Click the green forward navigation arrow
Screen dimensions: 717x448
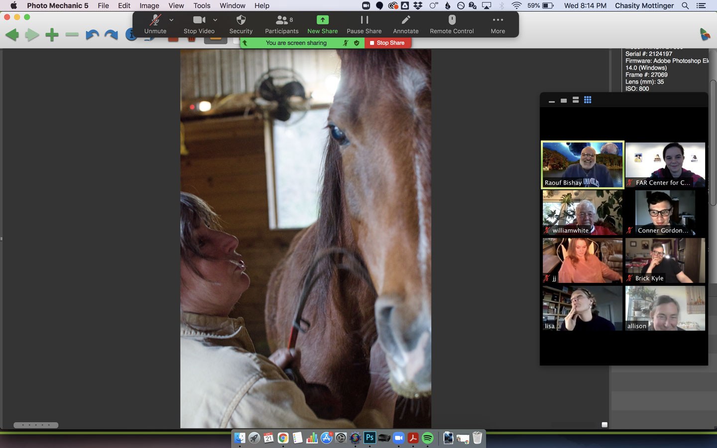tap(32, 35)
